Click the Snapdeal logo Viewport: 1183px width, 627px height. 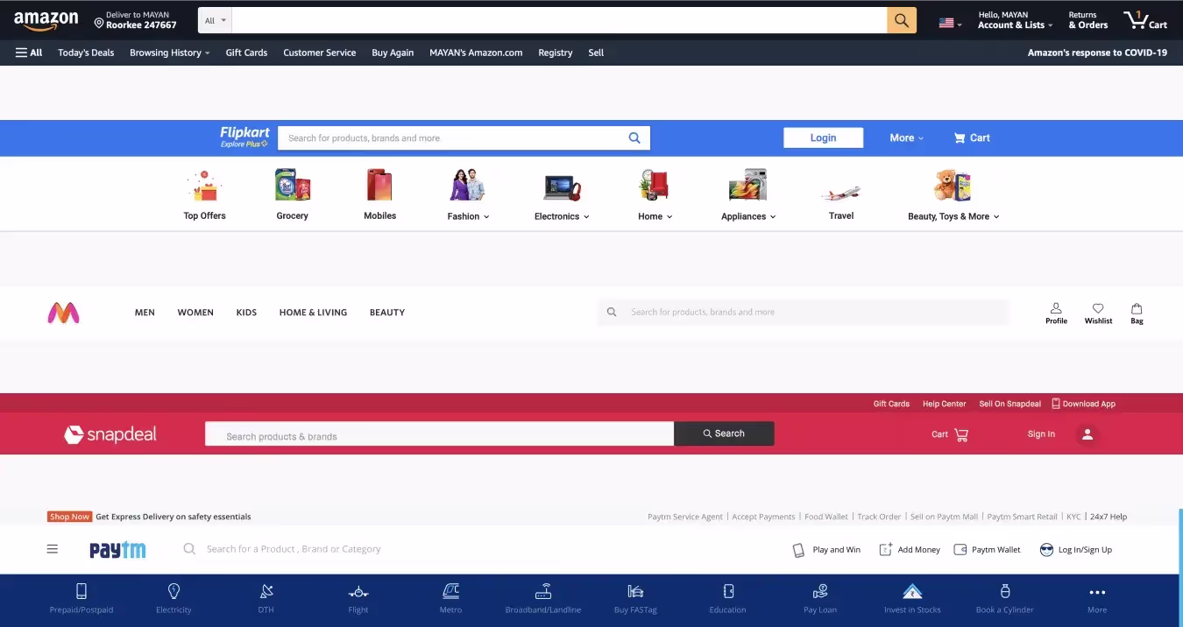pyautogui.click(x=110, y=434)
